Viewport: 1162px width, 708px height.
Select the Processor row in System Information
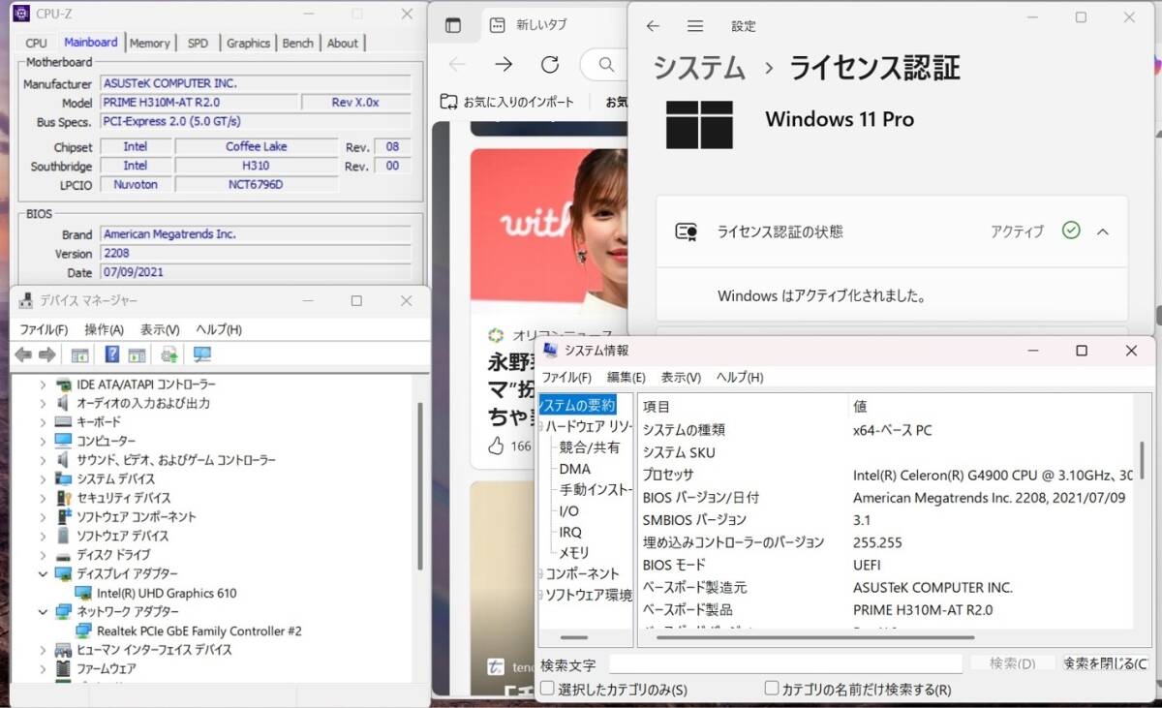(x=886, y=475)
